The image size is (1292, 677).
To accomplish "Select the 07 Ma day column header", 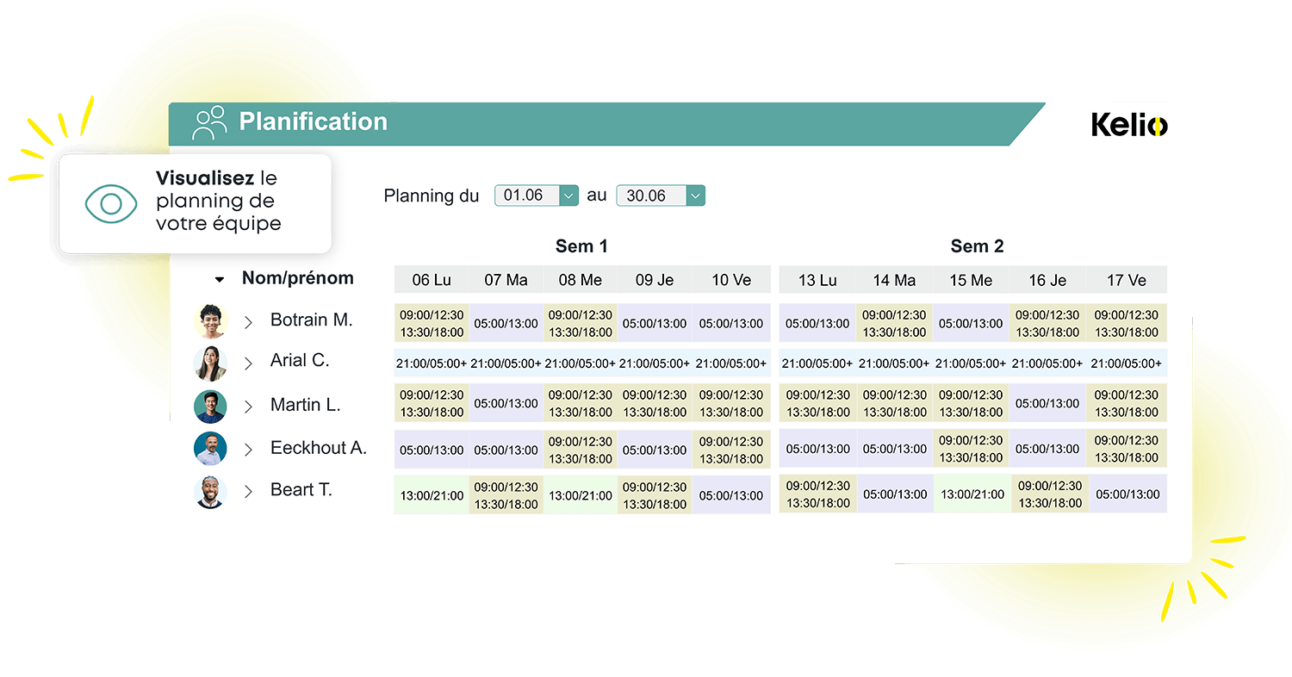I will 506,280.
